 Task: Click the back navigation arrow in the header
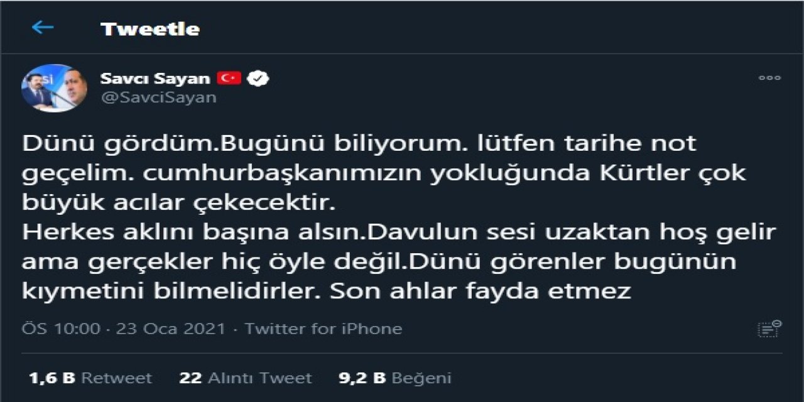tap(41, 28)
